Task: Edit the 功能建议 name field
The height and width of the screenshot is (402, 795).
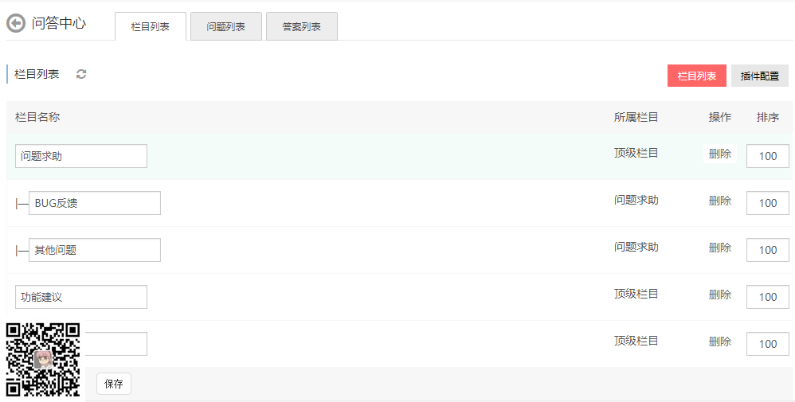Action: (x=81, y=297)
